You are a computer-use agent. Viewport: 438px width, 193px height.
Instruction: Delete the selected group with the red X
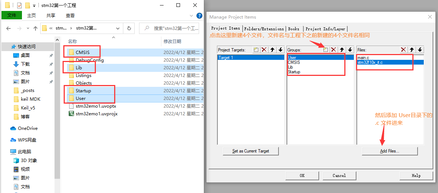[x=334, y=50]
